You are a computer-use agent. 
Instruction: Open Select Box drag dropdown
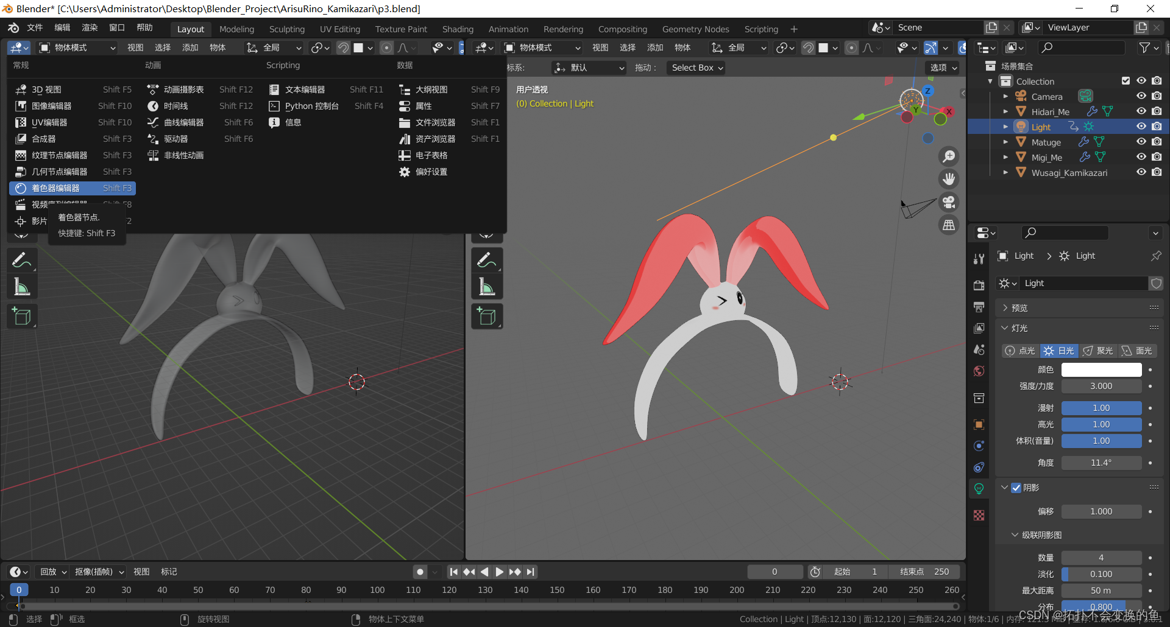(697, 68)
